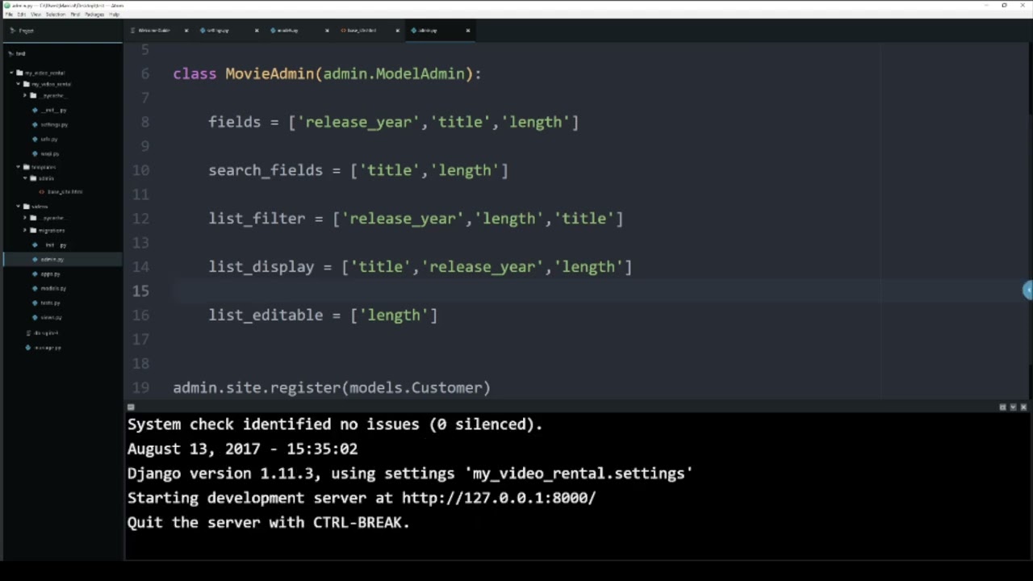Screen dimensions: 1033x581
Task: Close the settings.py tab
Action: click(x=257, y=31)
